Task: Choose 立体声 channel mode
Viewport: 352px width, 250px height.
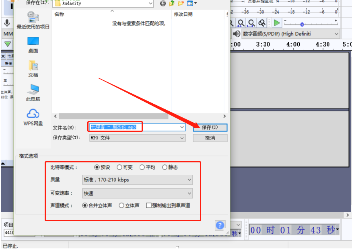Action: (x=129, y=205)
